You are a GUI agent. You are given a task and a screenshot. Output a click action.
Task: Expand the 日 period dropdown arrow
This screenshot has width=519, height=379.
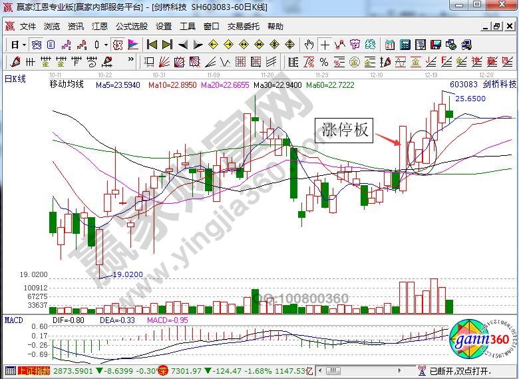24,45
